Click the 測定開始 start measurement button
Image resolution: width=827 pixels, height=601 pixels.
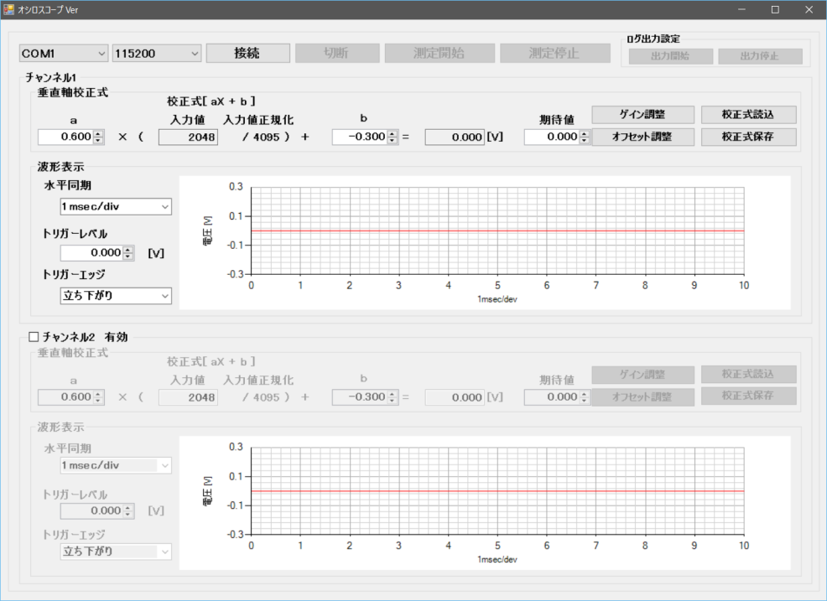440,53
